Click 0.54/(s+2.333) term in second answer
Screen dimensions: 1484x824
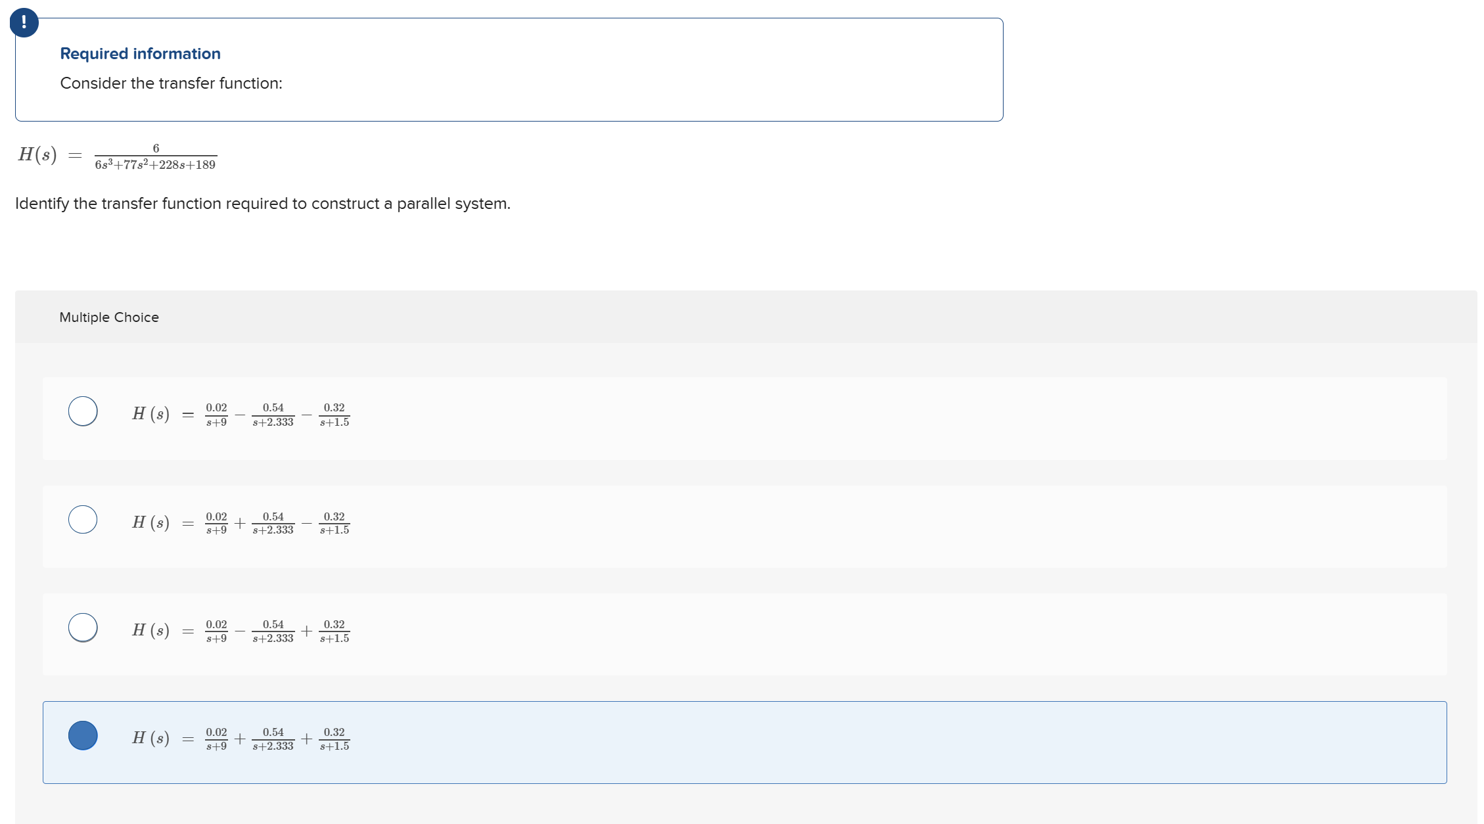coord(273,523)
